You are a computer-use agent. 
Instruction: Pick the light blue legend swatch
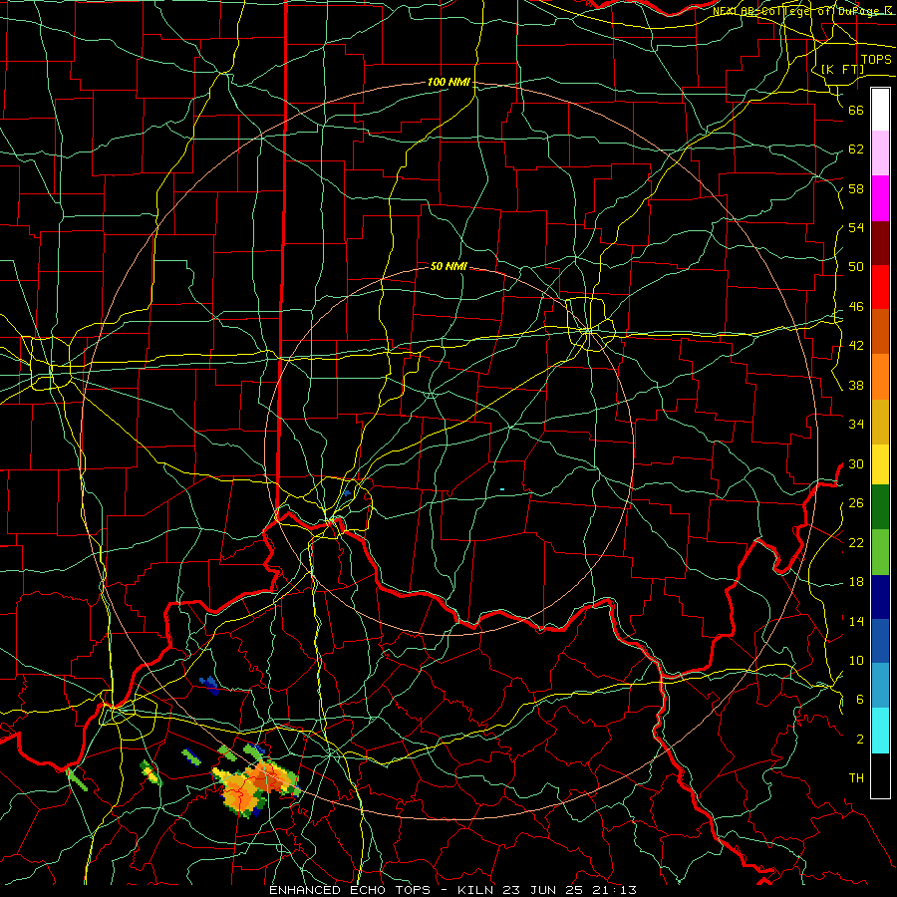(880, 686)
